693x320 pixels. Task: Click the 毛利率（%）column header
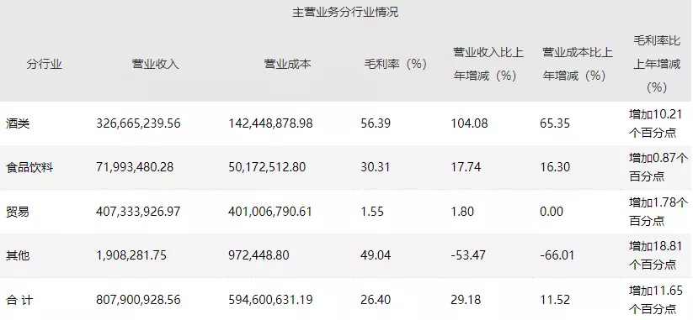(x=396, y=64)
